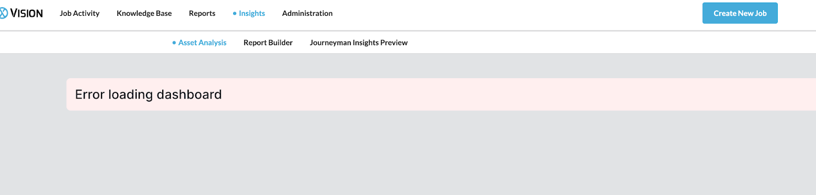Click the empty gray dashboard area below the banner
The height and width of the screenshot is (195, 816).
(408, 152)
